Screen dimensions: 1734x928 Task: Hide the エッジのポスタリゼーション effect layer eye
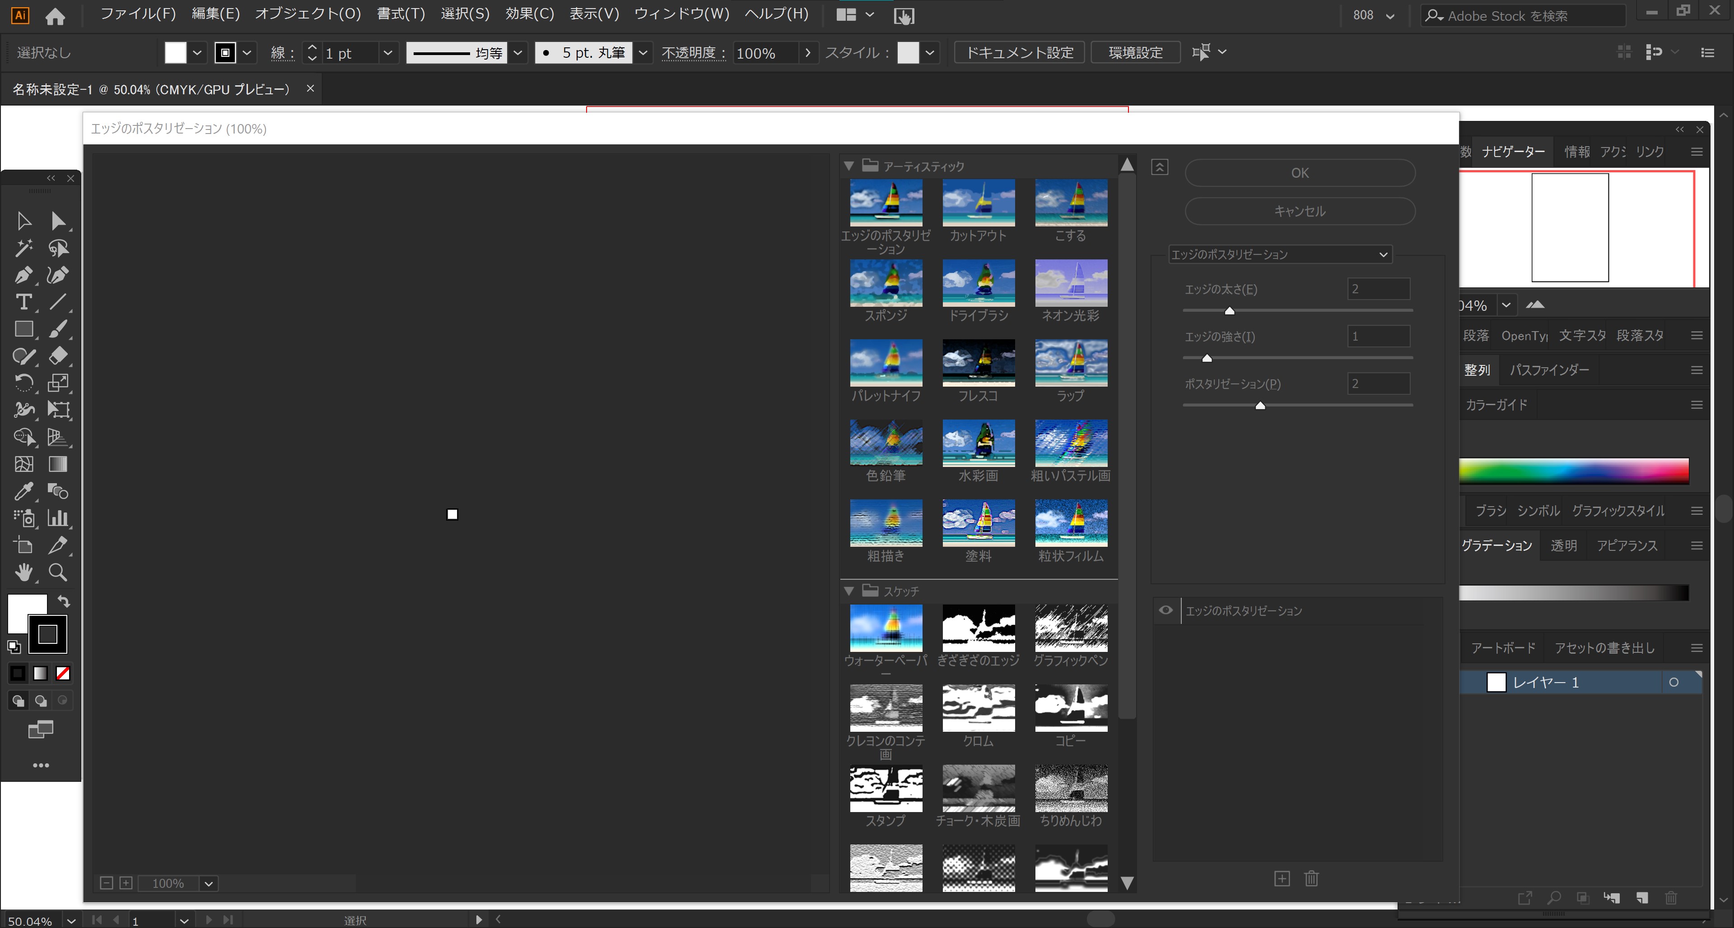pyautogui.click(x=1166, y=610)
